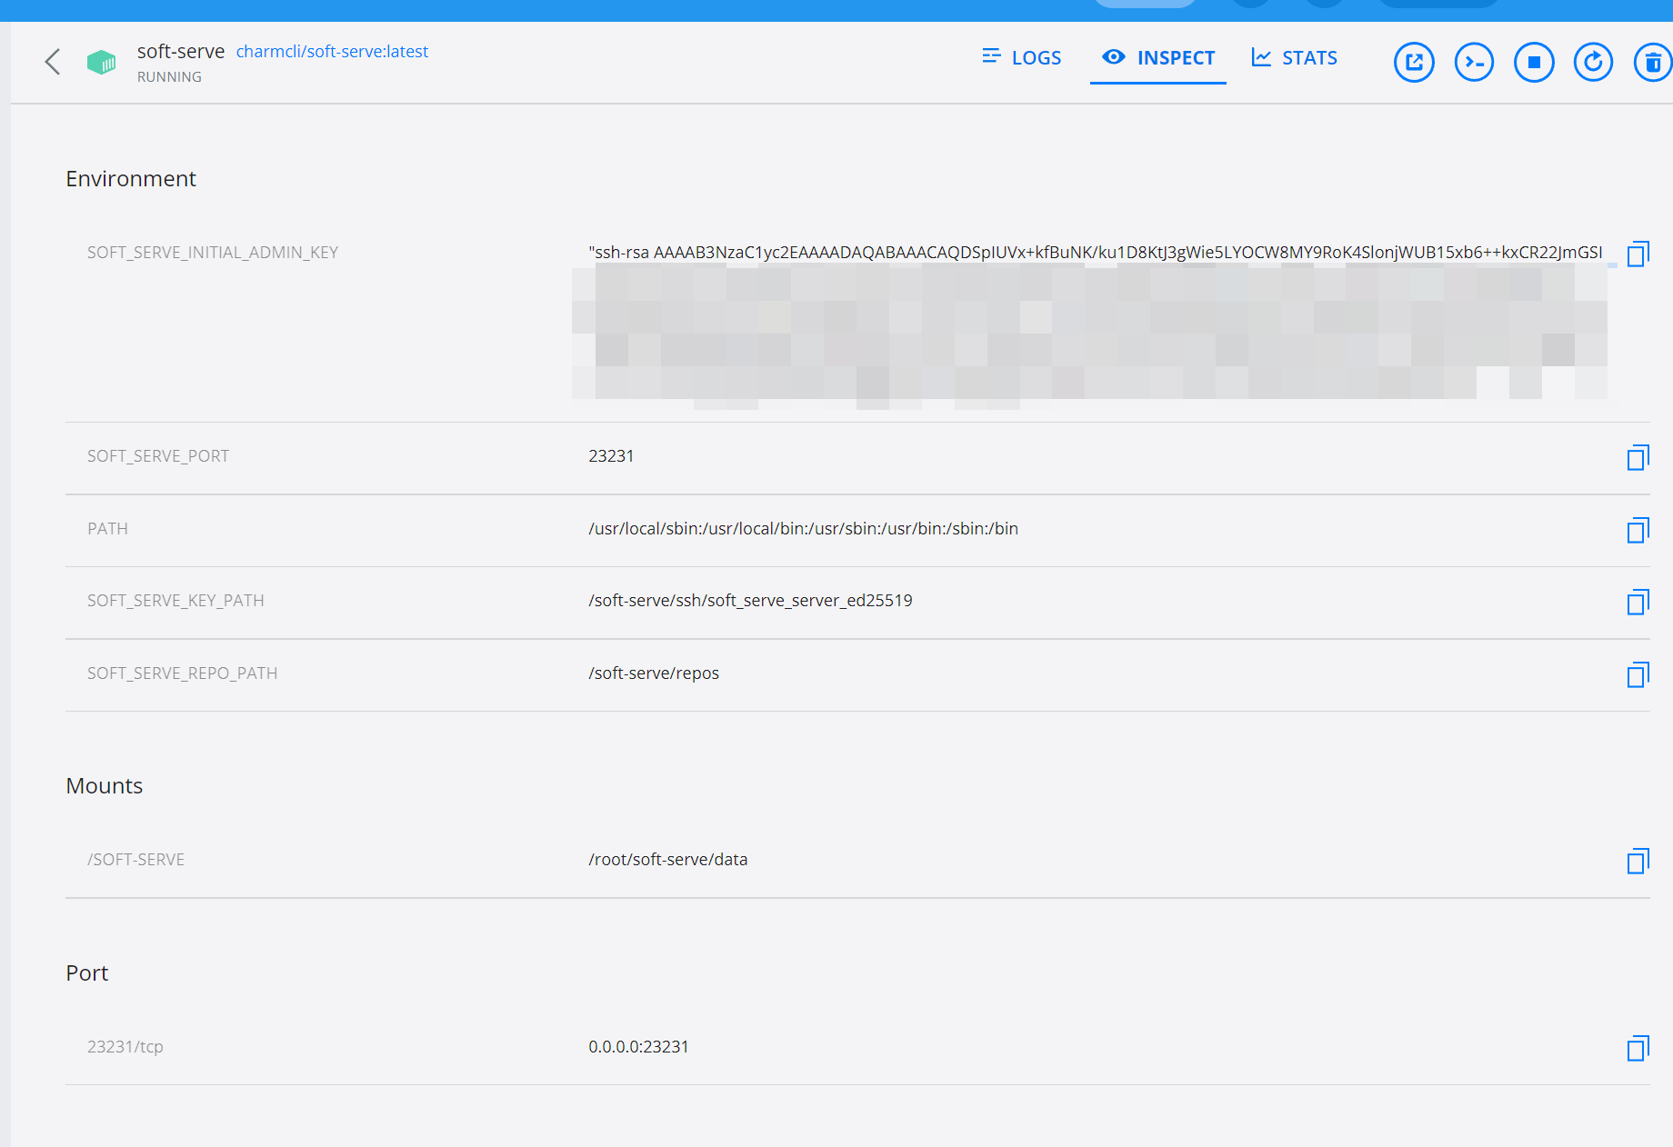Copy the SOFT_SERVE_KEY_PATH value

pyautogui.click(x=1638, y=602)
